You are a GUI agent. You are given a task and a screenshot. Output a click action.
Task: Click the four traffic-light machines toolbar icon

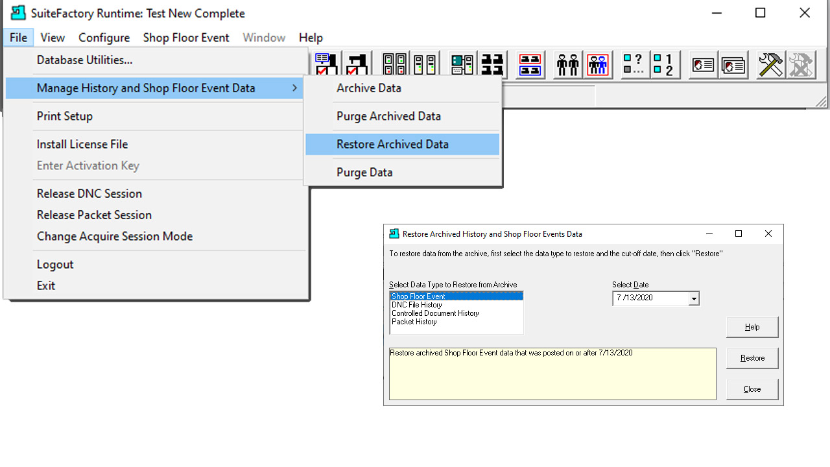395,65
